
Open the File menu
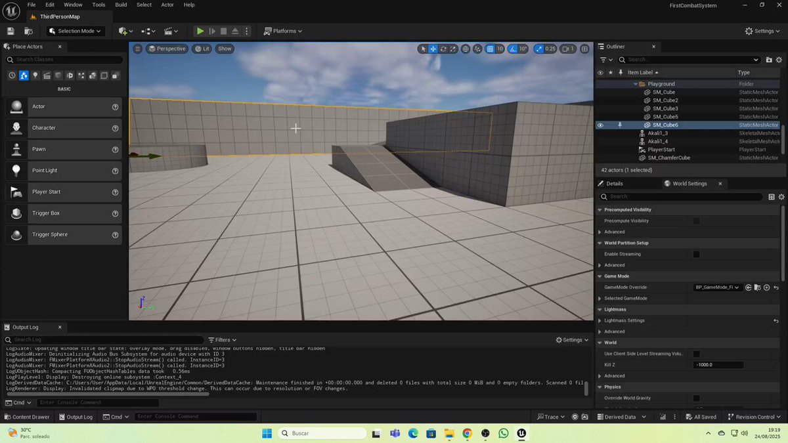32,5
